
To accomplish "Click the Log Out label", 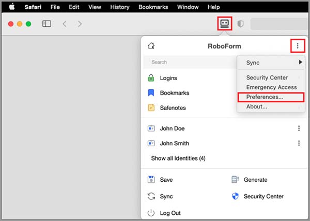I will (x=170, y=213).
